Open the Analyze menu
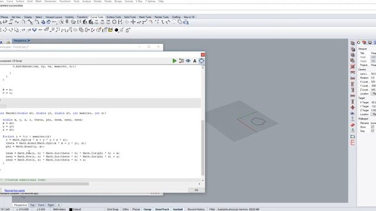 86,1
